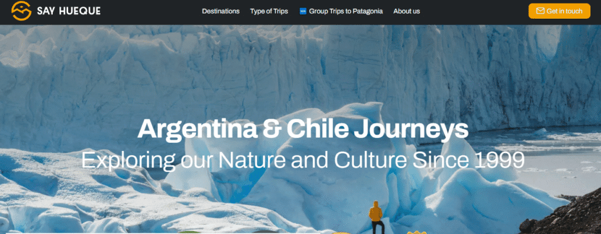Select the yellow-jacket hiker in hero photo
Screen dimensions: 601x234
376,217
